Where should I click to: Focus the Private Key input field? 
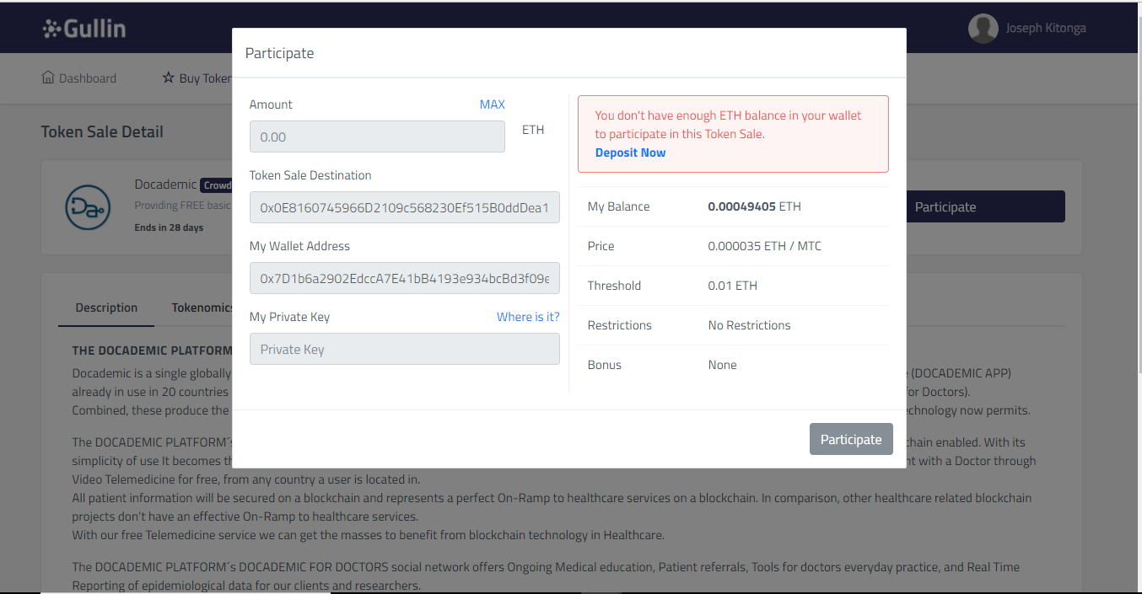pos(405,349)
